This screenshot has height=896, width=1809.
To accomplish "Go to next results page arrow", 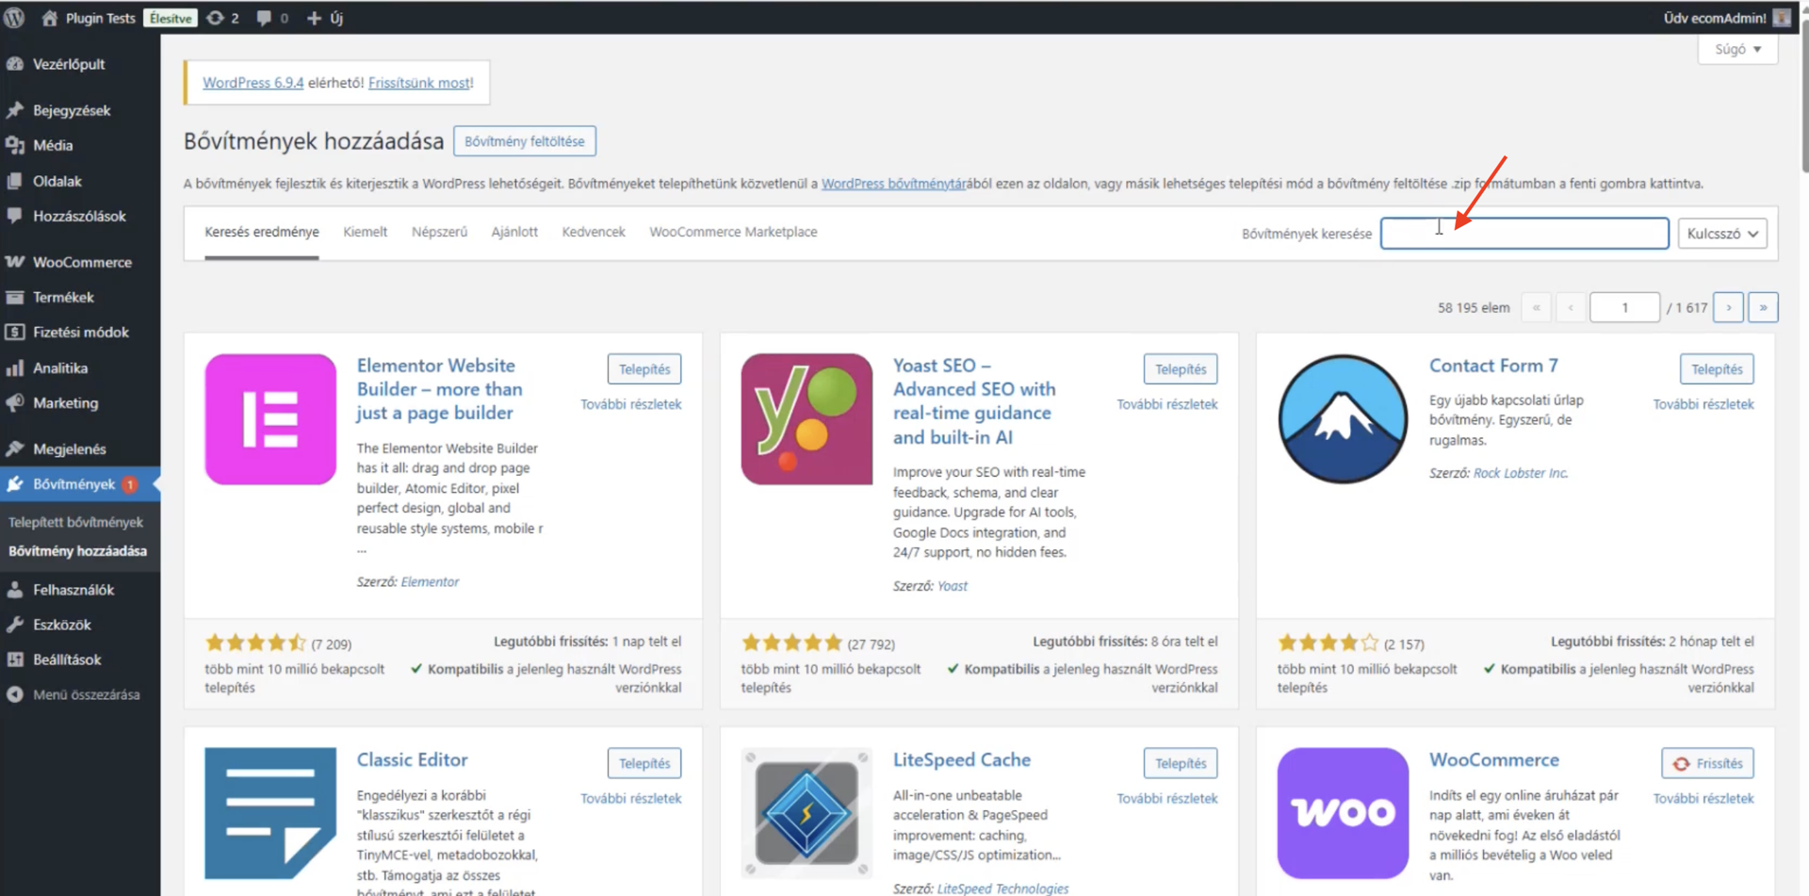I will point(1728,307).
